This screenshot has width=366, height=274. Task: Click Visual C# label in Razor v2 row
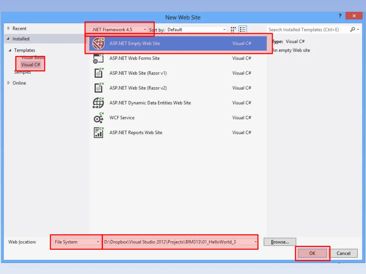click(242, 88)
